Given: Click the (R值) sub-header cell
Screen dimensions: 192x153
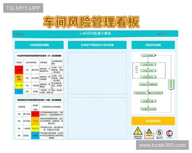Looking at the screenshot, I should pyautogui.click(x=35, y=110).
